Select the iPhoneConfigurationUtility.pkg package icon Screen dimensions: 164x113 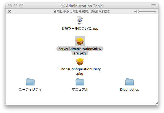tap(80, 62)
